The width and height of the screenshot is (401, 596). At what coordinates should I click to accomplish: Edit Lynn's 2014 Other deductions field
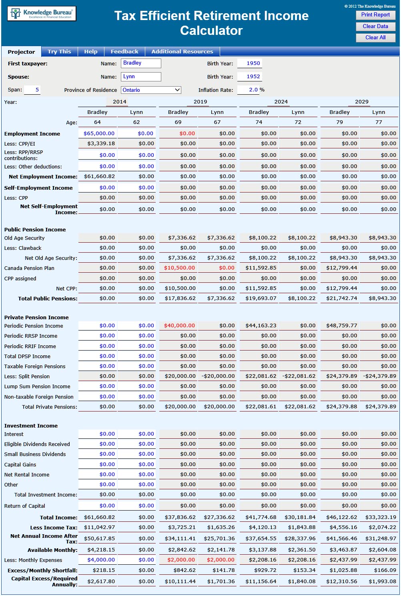pos(137,166)
